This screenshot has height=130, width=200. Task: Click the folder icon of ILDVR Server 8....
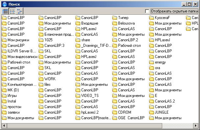[4, 51]
